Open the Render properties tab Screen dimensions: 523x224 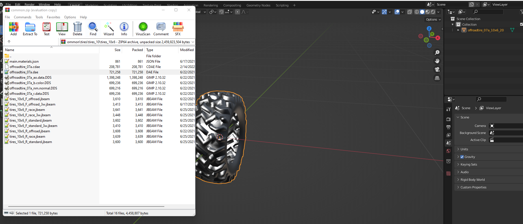click(448, 119)
